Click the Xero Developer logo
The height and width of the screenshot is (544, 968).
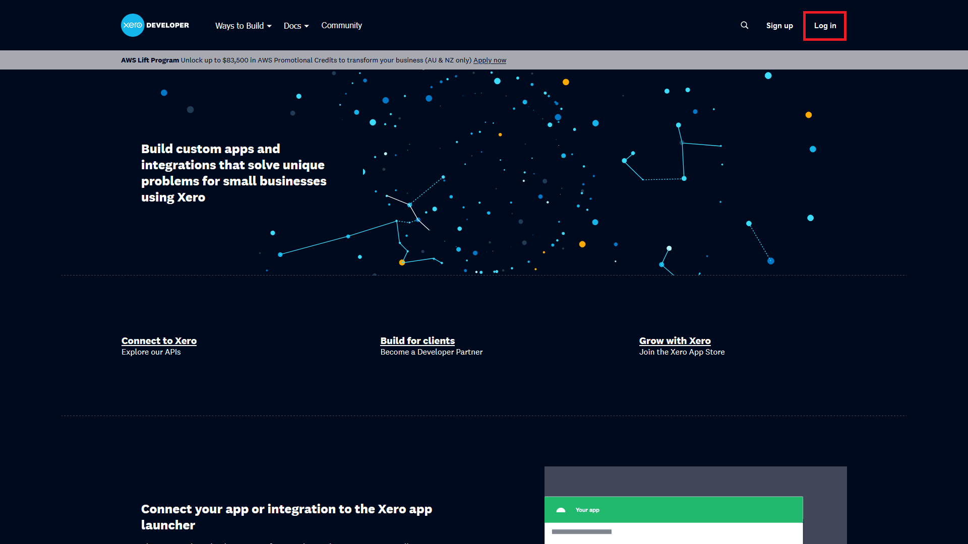click(155, 25)
